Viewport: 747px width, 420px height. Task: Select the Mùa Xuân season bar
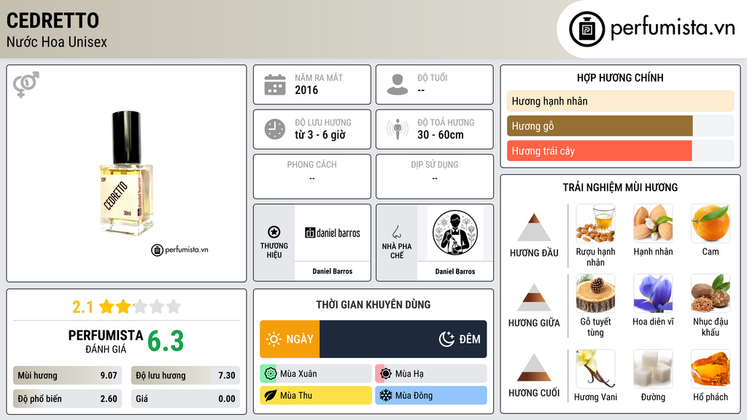click(x=316, y=374)
